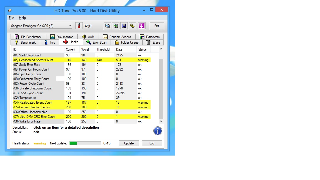Click the Next update progress bar
This screenshot has width=320, height=180.
[x=85, y=143]
